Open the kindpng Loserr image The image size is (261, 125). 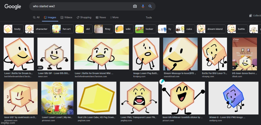click(x=146, y=54)
